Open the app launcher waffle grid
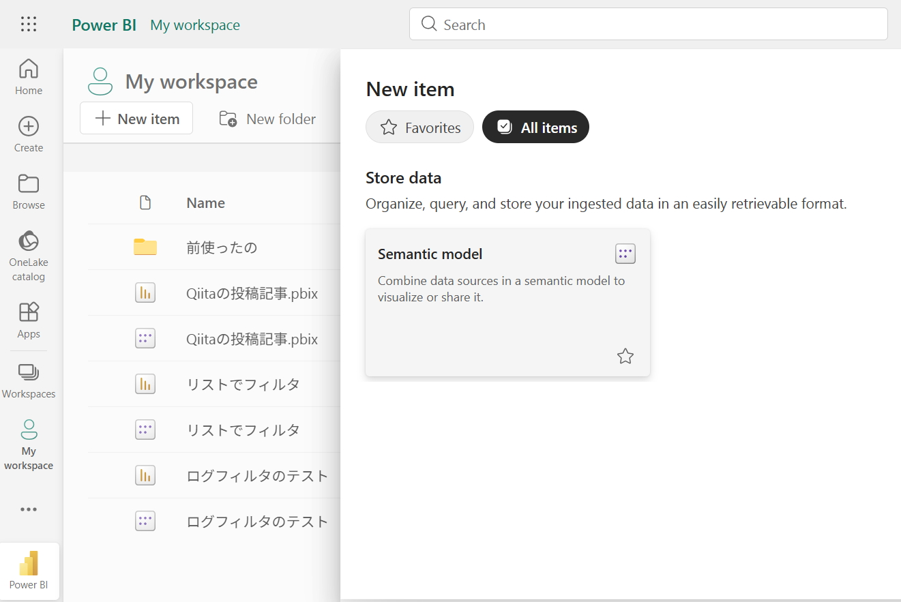 29,25
